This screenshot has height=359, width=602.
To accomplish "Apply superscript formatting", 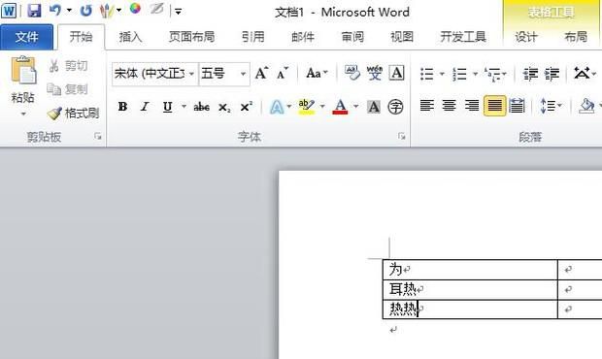I will 246,107.
